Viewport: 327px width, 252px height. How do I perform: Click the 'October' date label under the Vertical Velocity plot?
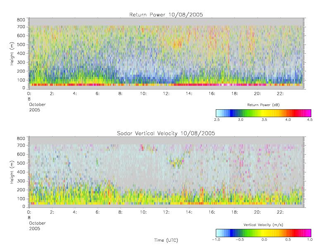point(37,223)
